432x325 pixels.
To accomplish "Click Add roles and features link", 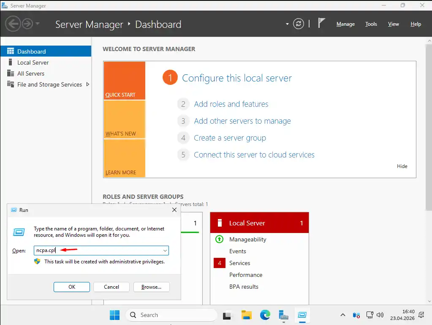I will (231, 104).
